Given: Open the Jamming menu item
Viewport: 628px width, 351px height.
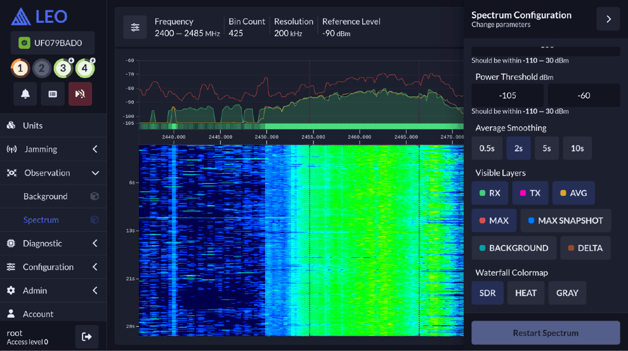Looking at the screenshot, I should click(53, 150).
